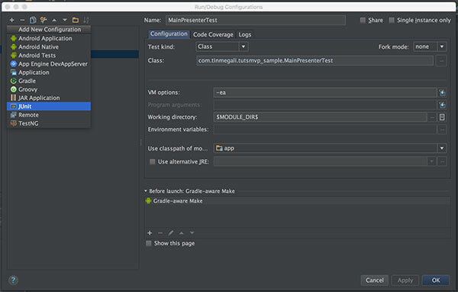Expand the VM options editor icon
This screenshot has width=458, height=292.
[x=442, y=92]
